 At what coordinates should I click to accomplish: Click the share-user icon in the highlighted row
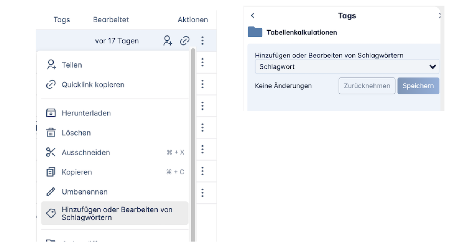(168, 41)
